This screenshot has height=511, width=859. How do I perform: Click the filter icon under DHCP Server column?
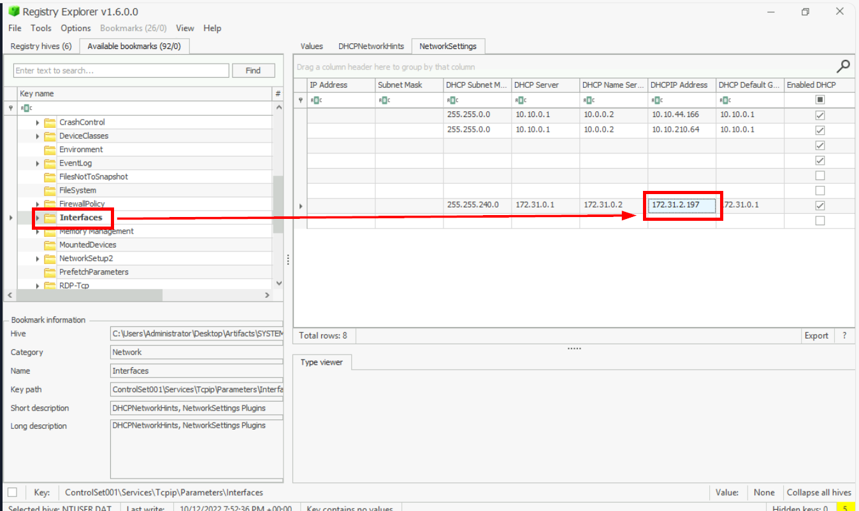pyautogui.click(x=521, y=100)
